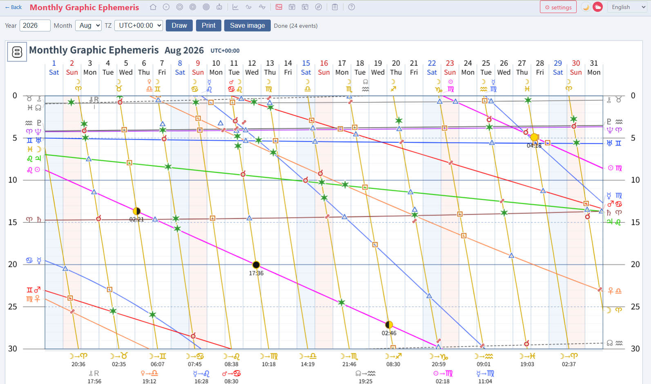
Task: Click the Monthly Graphic Ephemeris page title
Action: [x=85, y=7]
